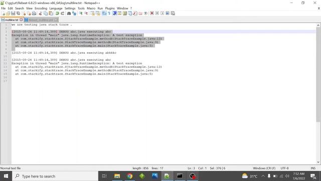Toggle the Word wrap toolbar button
The image size is (321, 181).
pos(104,14)
